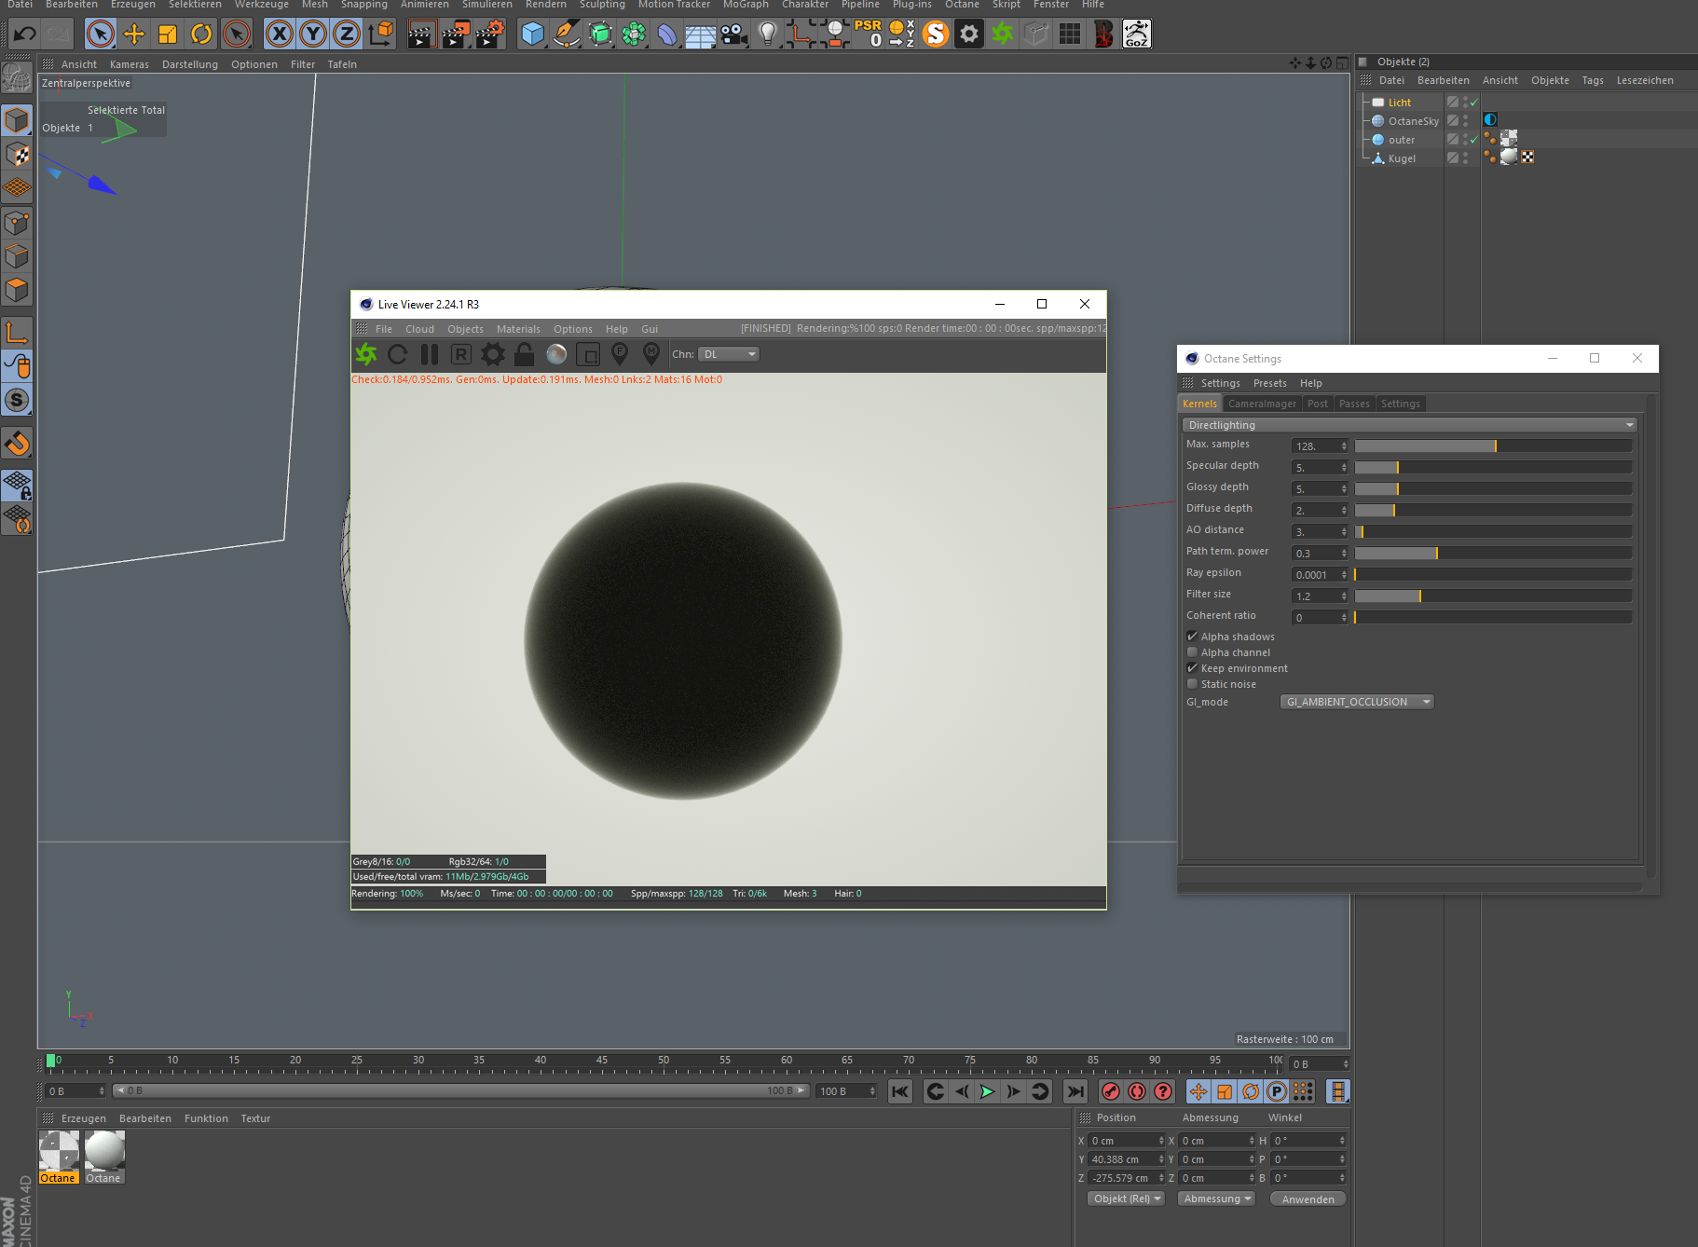This screenshot has width=1698, height=1247.
Task: Select the Rotate tool in toolbar
Action: point(201,34)
